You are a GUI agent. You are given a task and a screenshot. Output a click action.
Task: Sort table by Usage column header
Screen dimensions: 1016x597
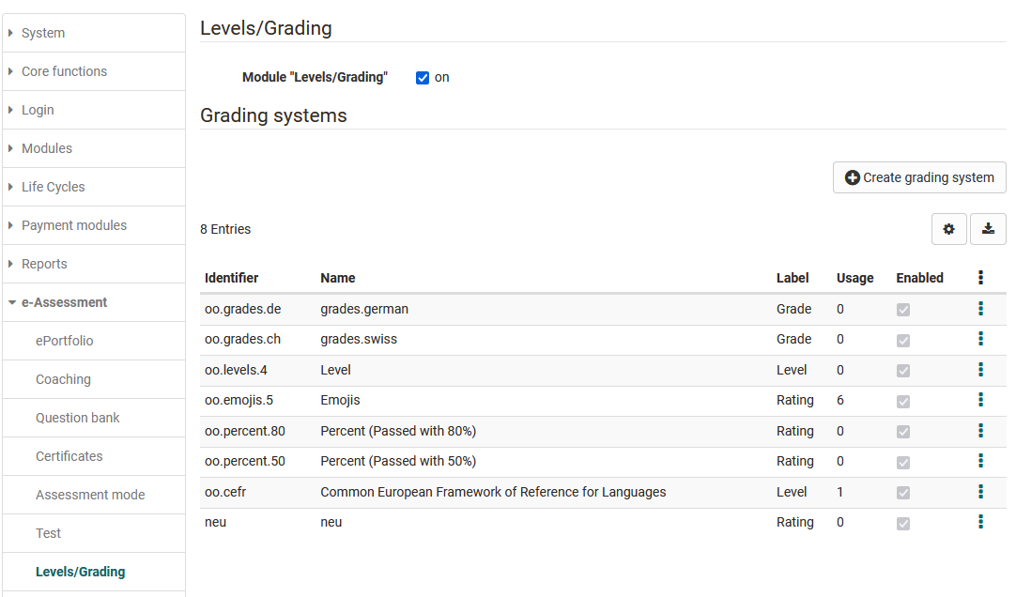coord(854,278)
